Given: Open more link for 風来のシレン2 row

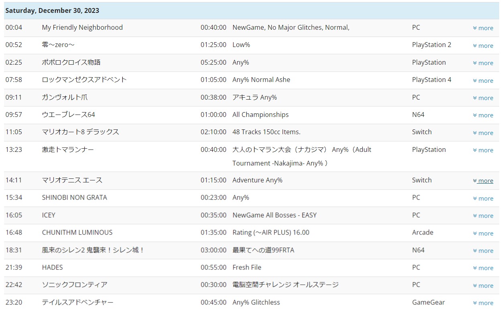Looking at the screenshot, I should click(x=483, y=250).
